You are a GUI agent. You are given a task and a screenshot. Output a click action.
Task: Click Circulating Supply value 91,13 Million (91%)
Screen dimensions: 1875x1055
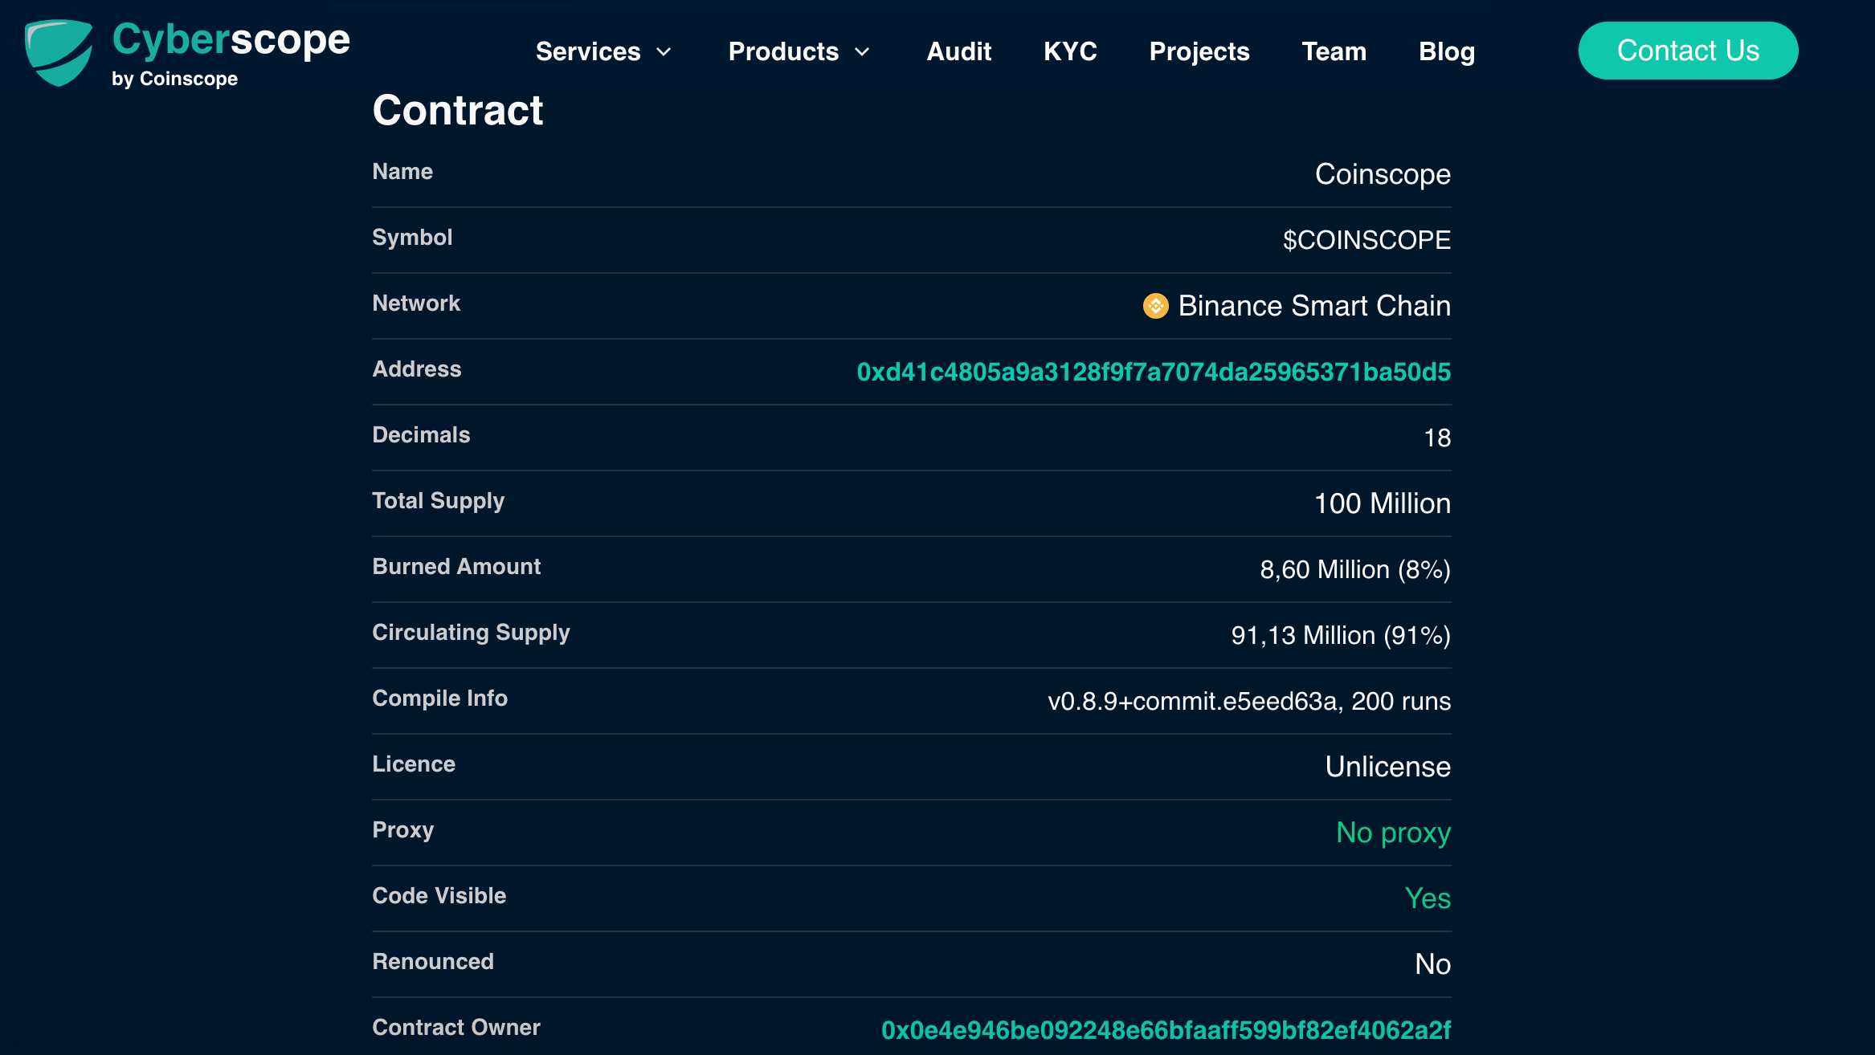[1341, 635]
